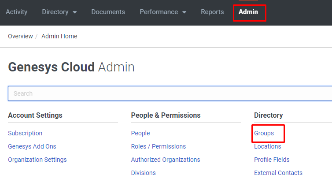
Task: Open Authorized Organizations link
Action: [166, 160]
